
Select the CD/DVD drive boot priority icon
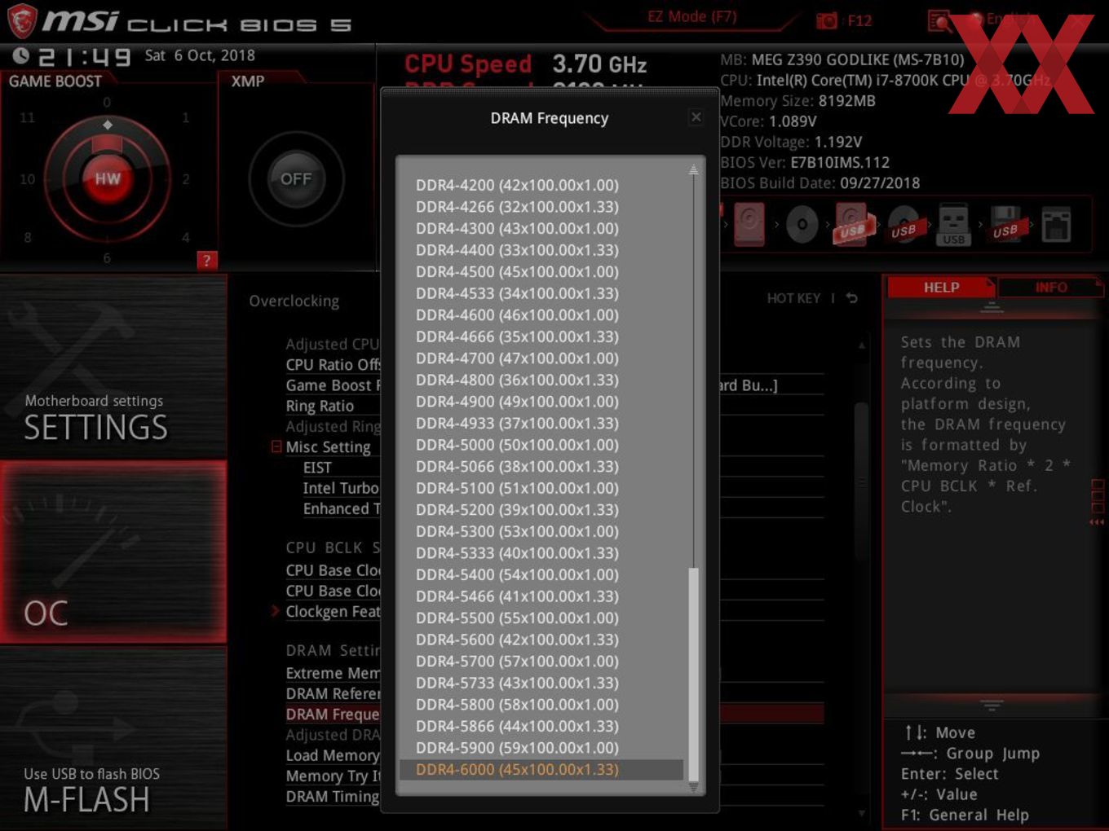tap(802, 225)
